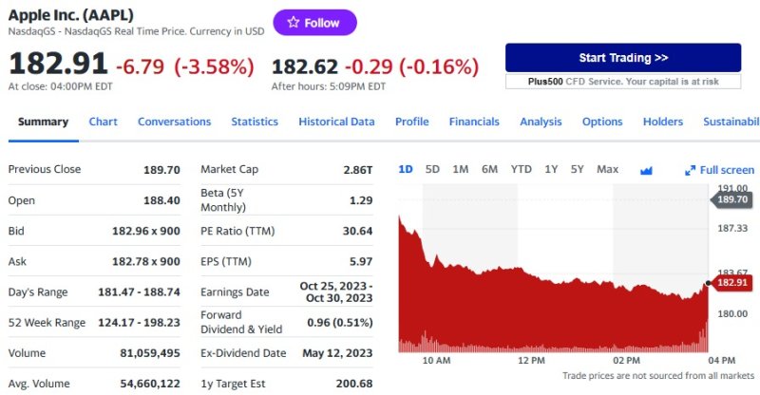
Task: Select the 1D chart range
Action: pyautogui.click(x=406, y=169)
